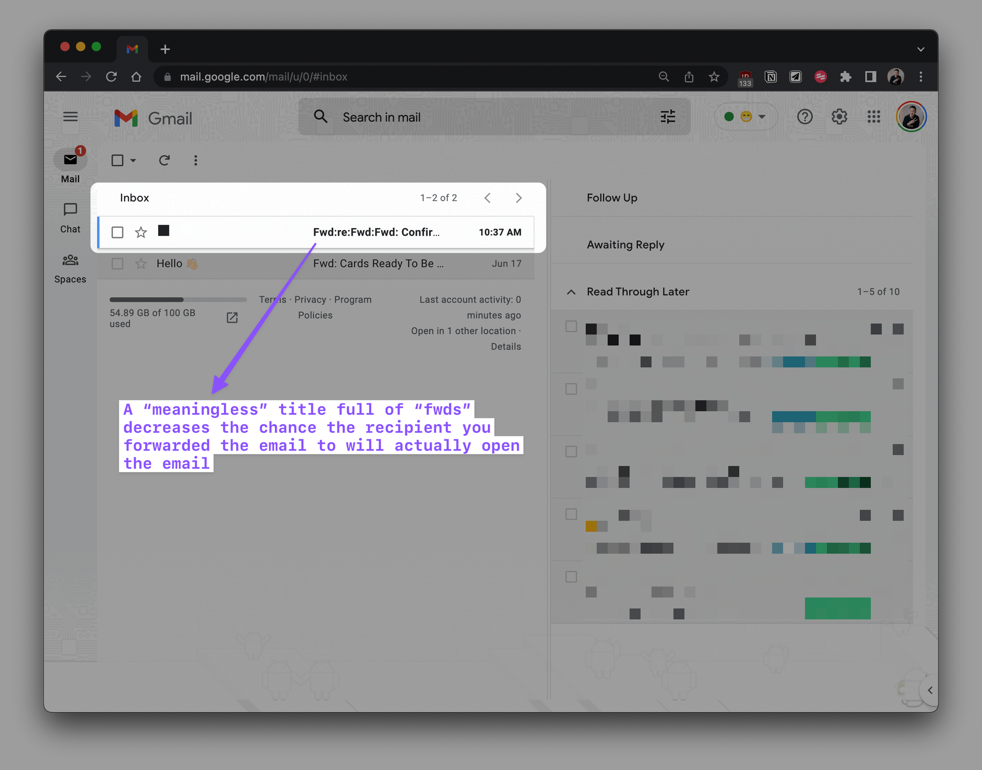The width and height of the screenshot is (982, 770).
Task: Open Notion extension in toolbar
Action: pos(770,77)
